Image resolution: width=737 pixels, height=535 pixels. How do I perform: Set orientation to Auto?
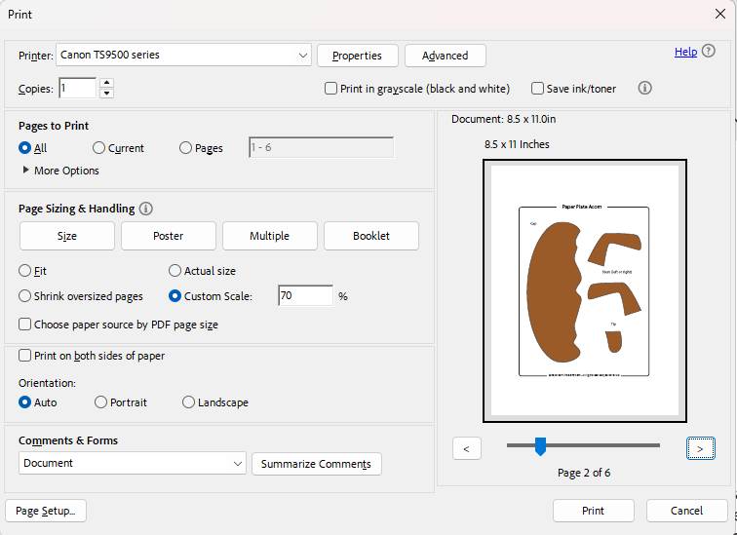click(x=25, y=402)
